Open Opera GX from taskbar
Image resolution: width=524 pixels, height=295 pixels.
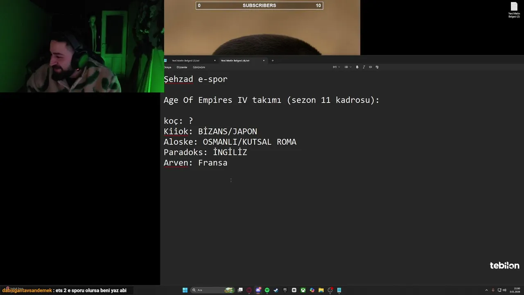249,290
